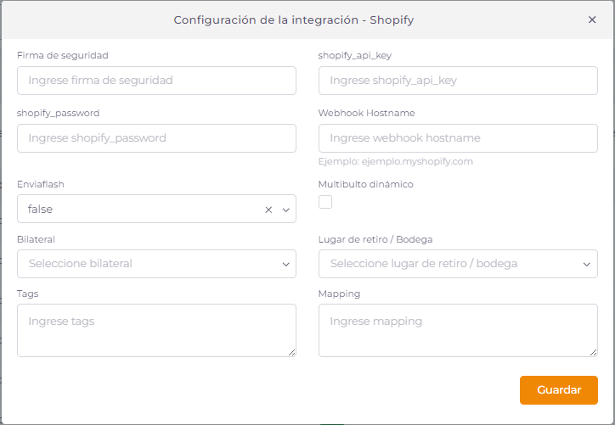Grab the Tags textarea resize handle
This screenshot has height=425, width=615.
pyautogui.click(x=291, y=352)
